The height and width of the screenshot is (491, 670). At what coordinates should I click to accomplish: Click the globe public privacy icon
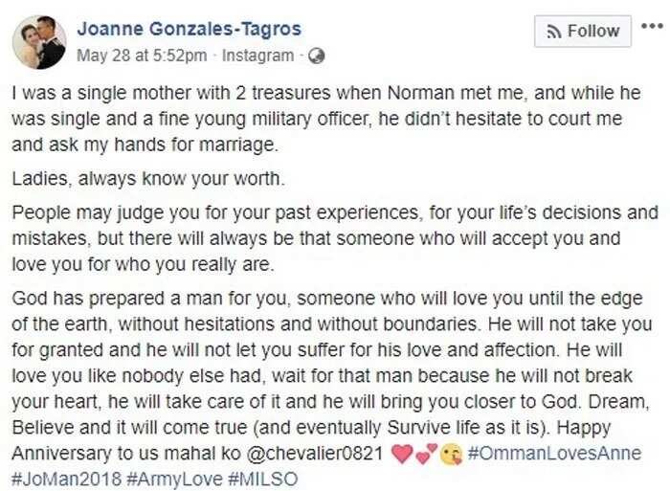[x=316, y=56]
